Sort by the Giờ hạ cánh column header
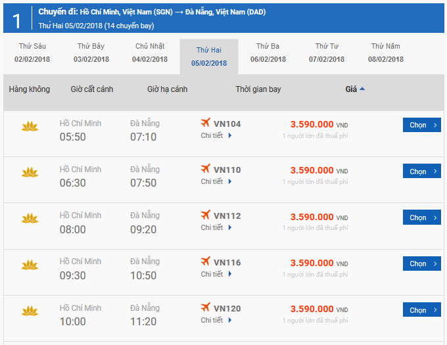This screenshot has height=345, width=447. pos(168,89)
